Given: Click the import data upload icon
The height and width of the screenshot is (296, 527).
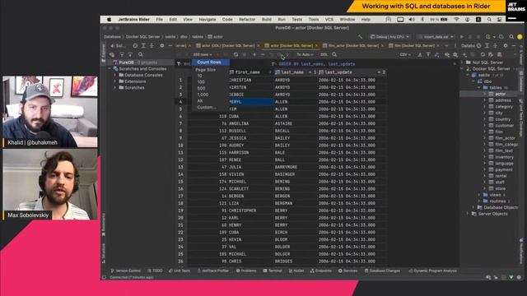Looking at the screenshot, I should pos(428,54).
